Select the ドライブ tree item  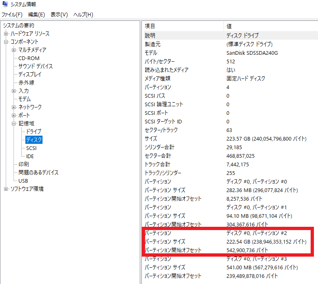33,132
